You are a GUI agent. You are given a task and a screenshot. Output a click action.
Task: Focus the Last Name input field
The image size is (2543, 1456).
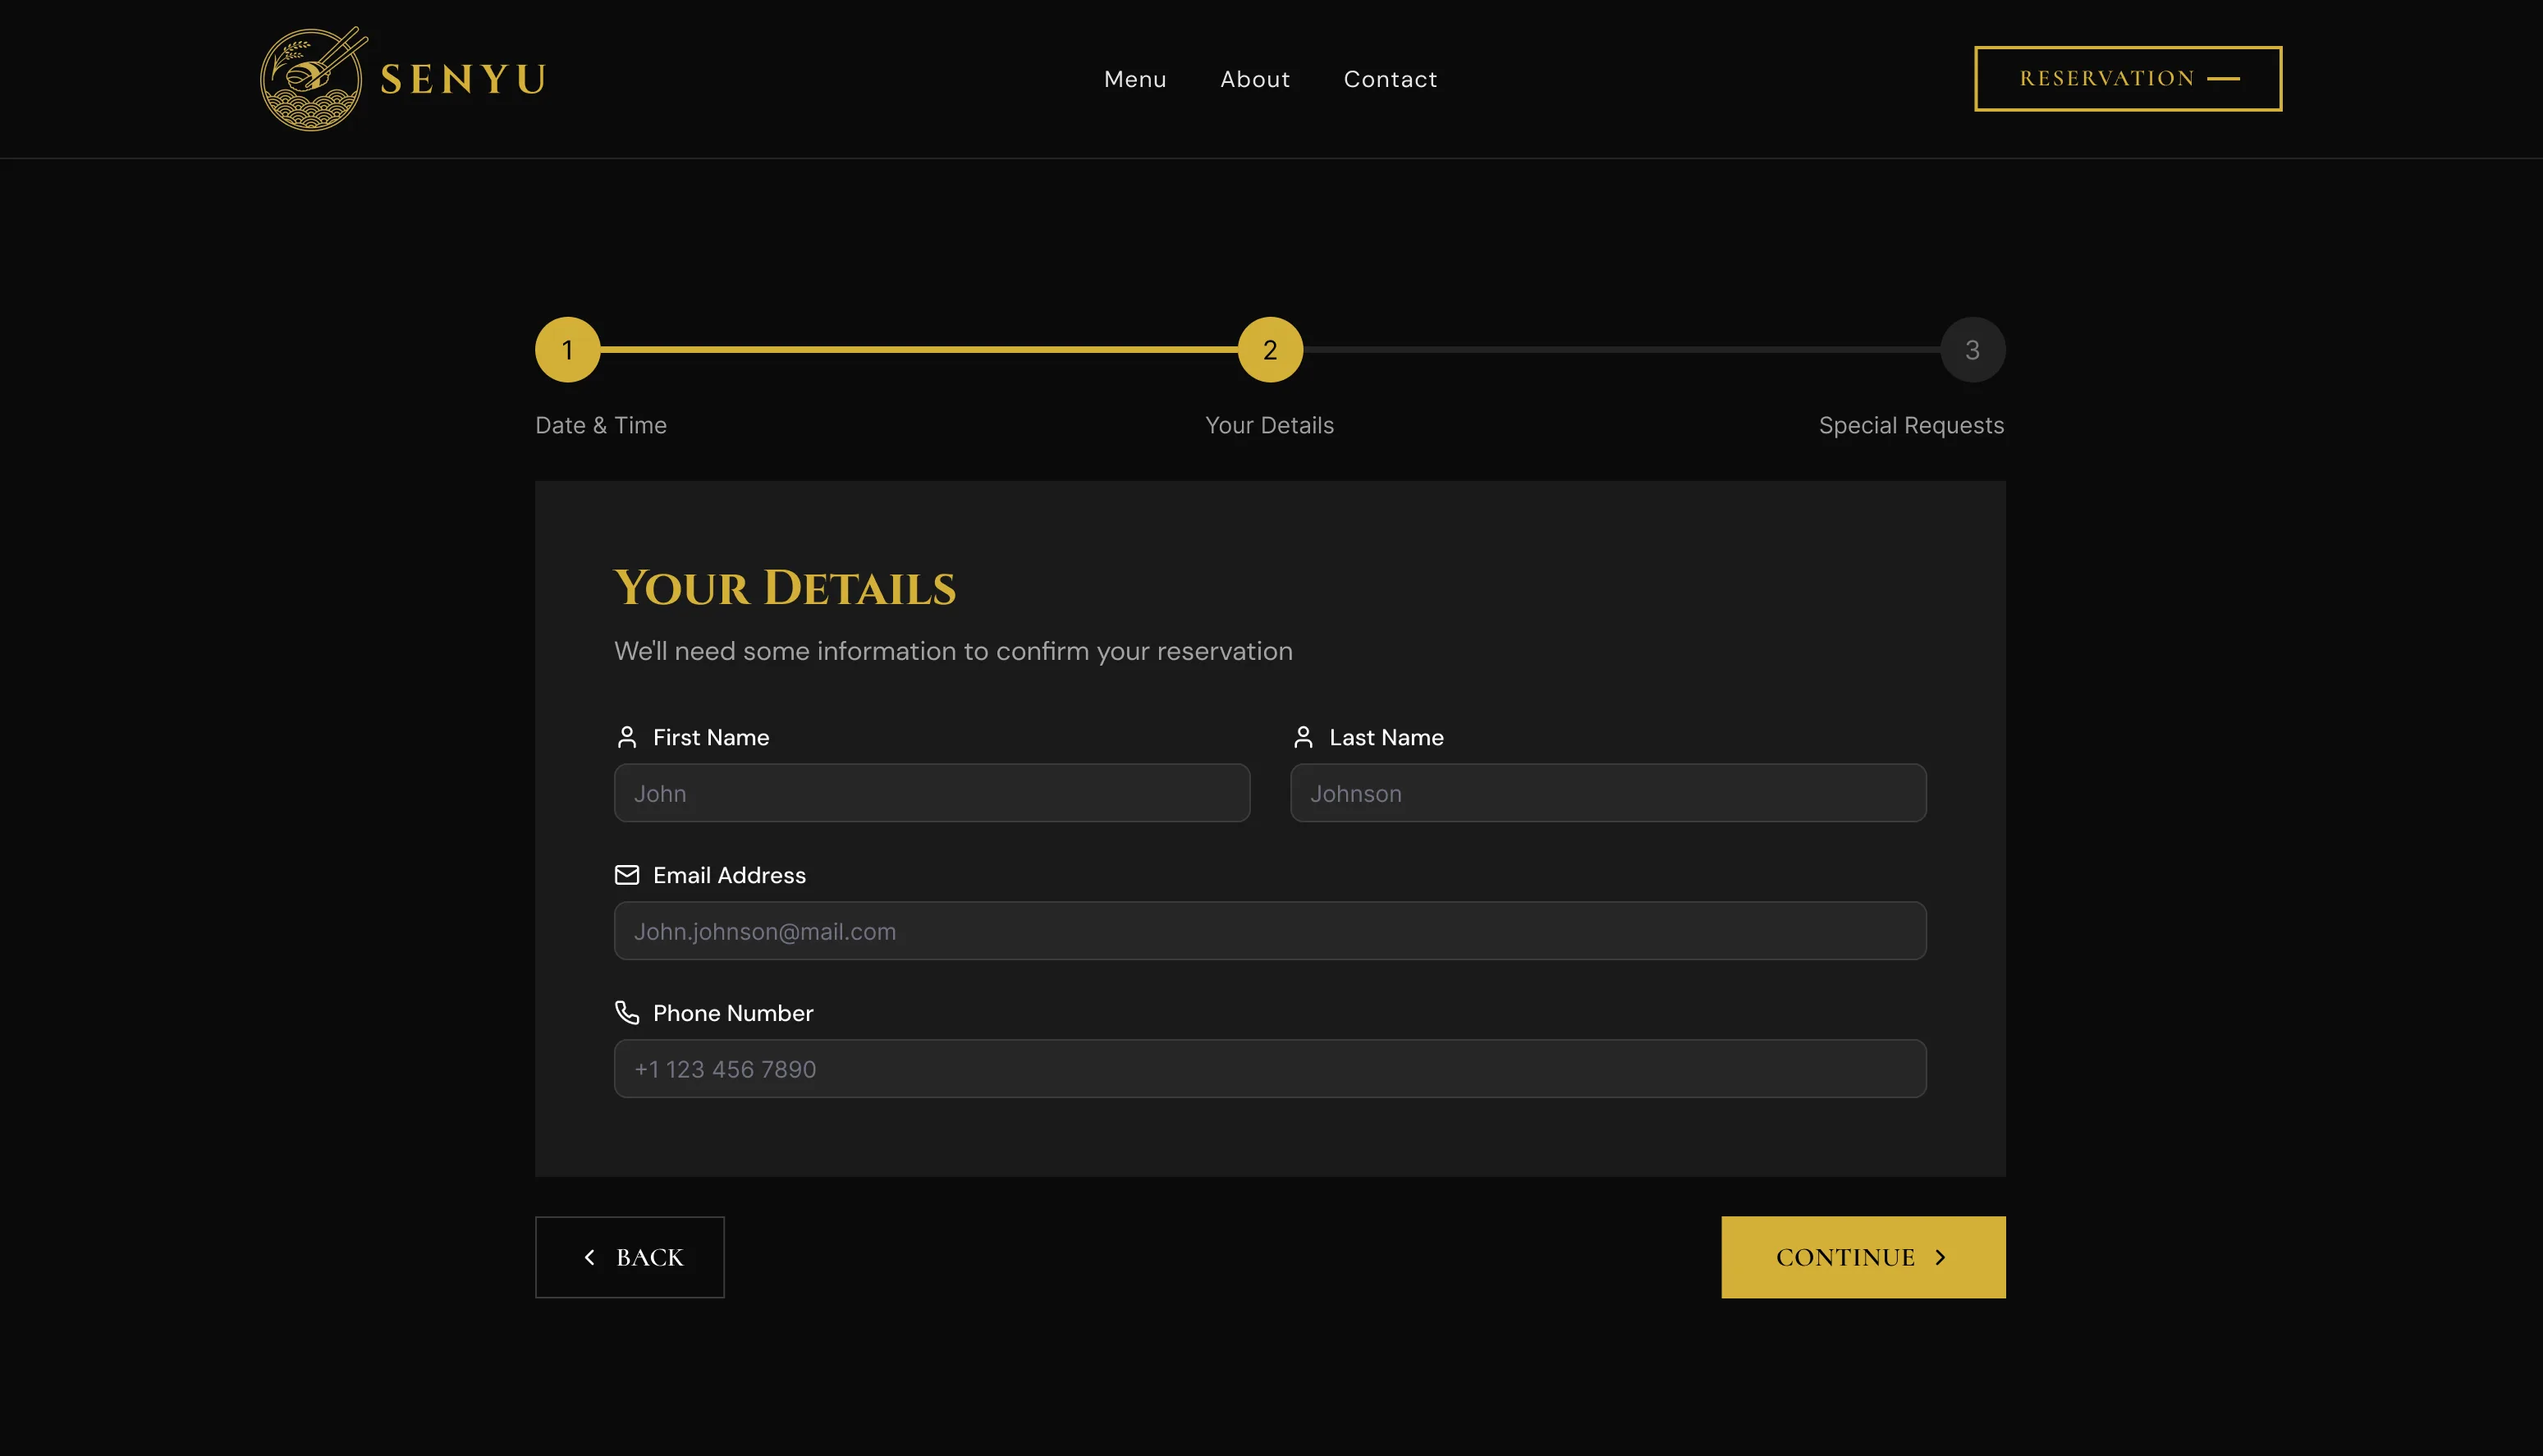coord(1608,793)
